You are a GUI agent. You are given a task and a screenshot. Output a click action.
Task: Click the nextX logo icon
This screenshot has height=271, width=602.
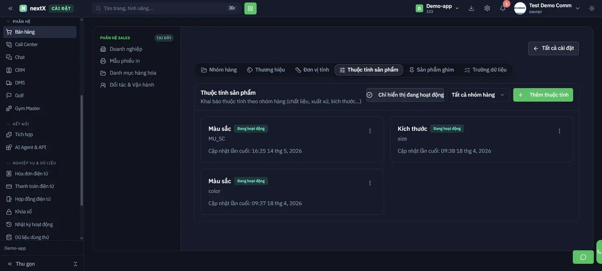pyautogui.click(x=23, y=8)
